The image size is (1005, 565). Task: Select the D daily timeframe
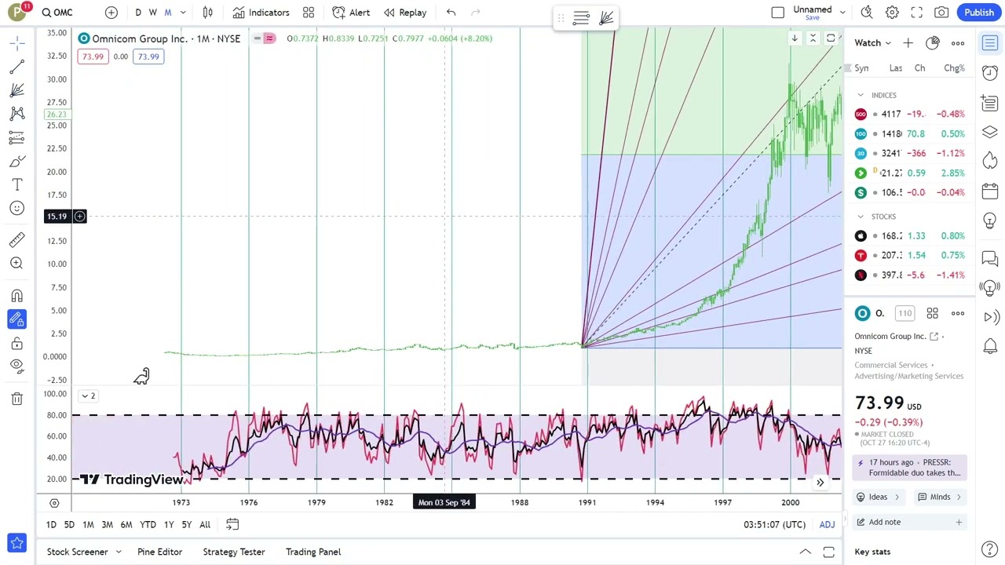138,13
